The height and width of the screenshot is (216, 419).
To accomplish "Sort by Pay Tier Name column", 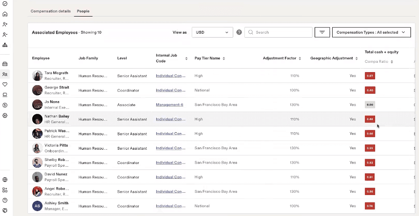I will click(224, 58).
